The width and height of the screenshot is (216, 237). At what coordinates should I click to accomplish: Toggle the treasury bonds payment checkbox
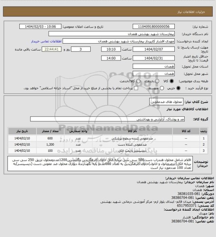136,88
